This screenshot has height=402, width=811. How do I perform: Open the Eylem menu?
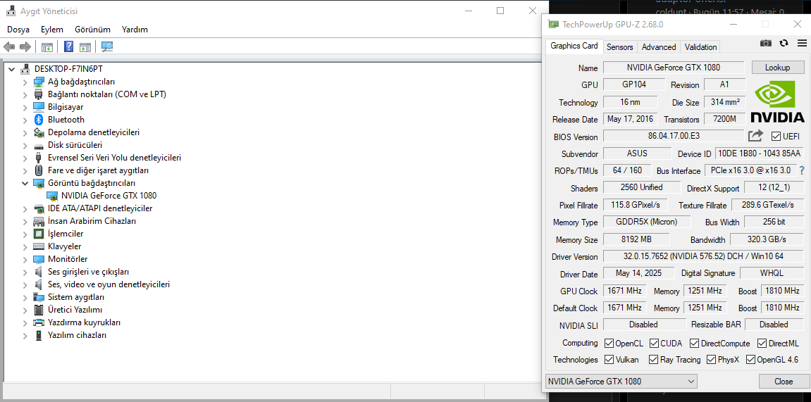tap(51, 30)
